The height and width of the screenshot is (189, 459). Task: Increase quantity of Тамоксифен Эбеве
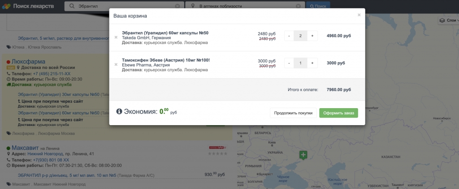pos(312,63)
